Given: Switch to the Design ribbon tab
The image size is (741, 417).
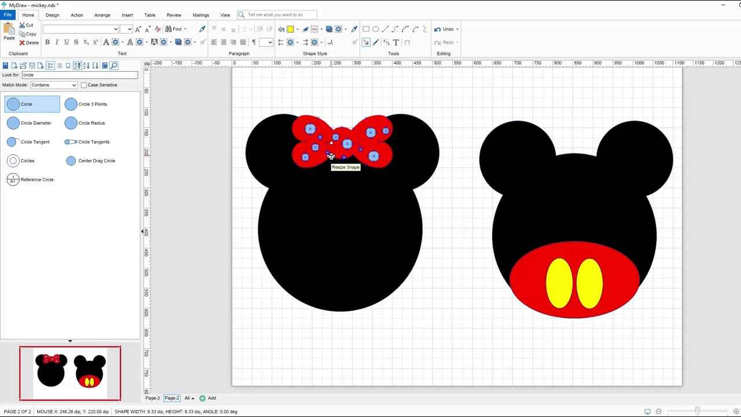Looking at the screenshot, I should [x=52, y=14].
